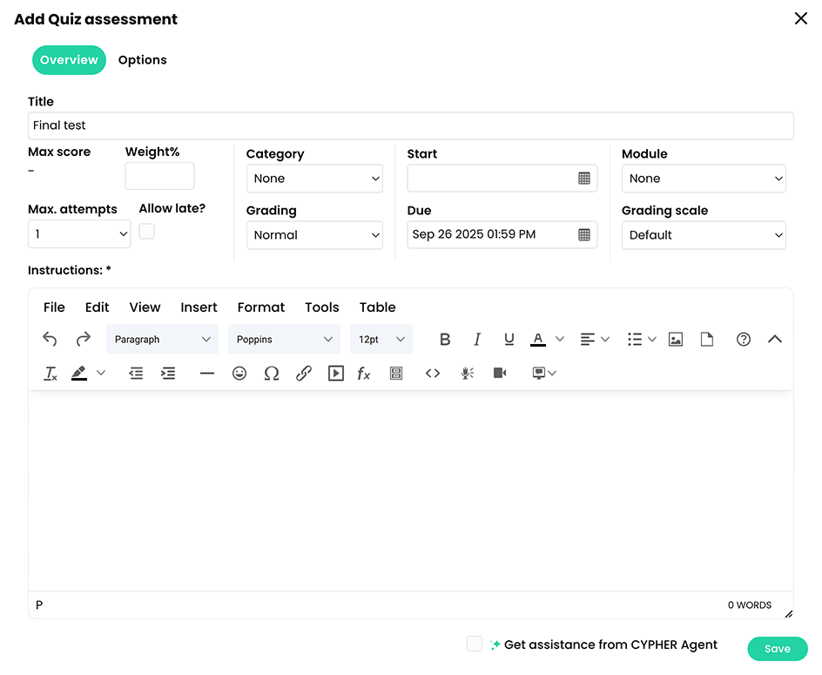Image resolution: width=822 pixels, height=675 pixels.
Task: Save the quiz assessment
Action: [776, 648]
